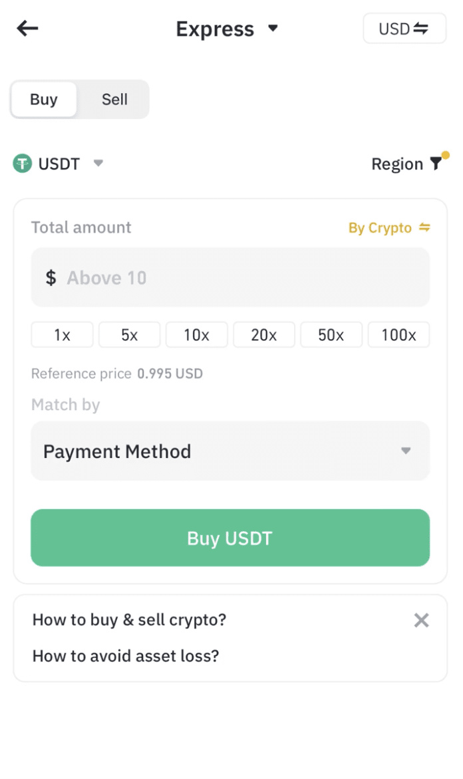The width and height of the screenshot is (463, 779).
Task: Choose the 1x amount multiplier
Action: point(62,335)
